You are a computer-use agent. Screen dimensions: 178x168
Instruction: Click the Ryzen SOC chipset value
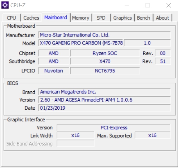tap(105, 53)
